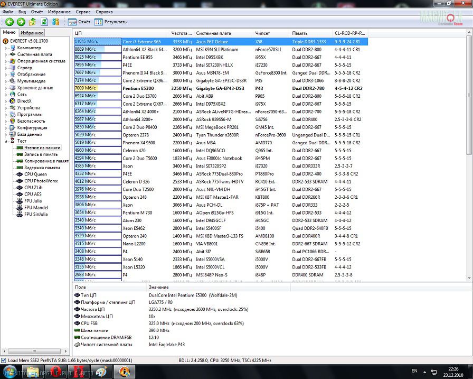Open the Задержка памяти benchmark

pyautogui.click(x=39, y=168)
